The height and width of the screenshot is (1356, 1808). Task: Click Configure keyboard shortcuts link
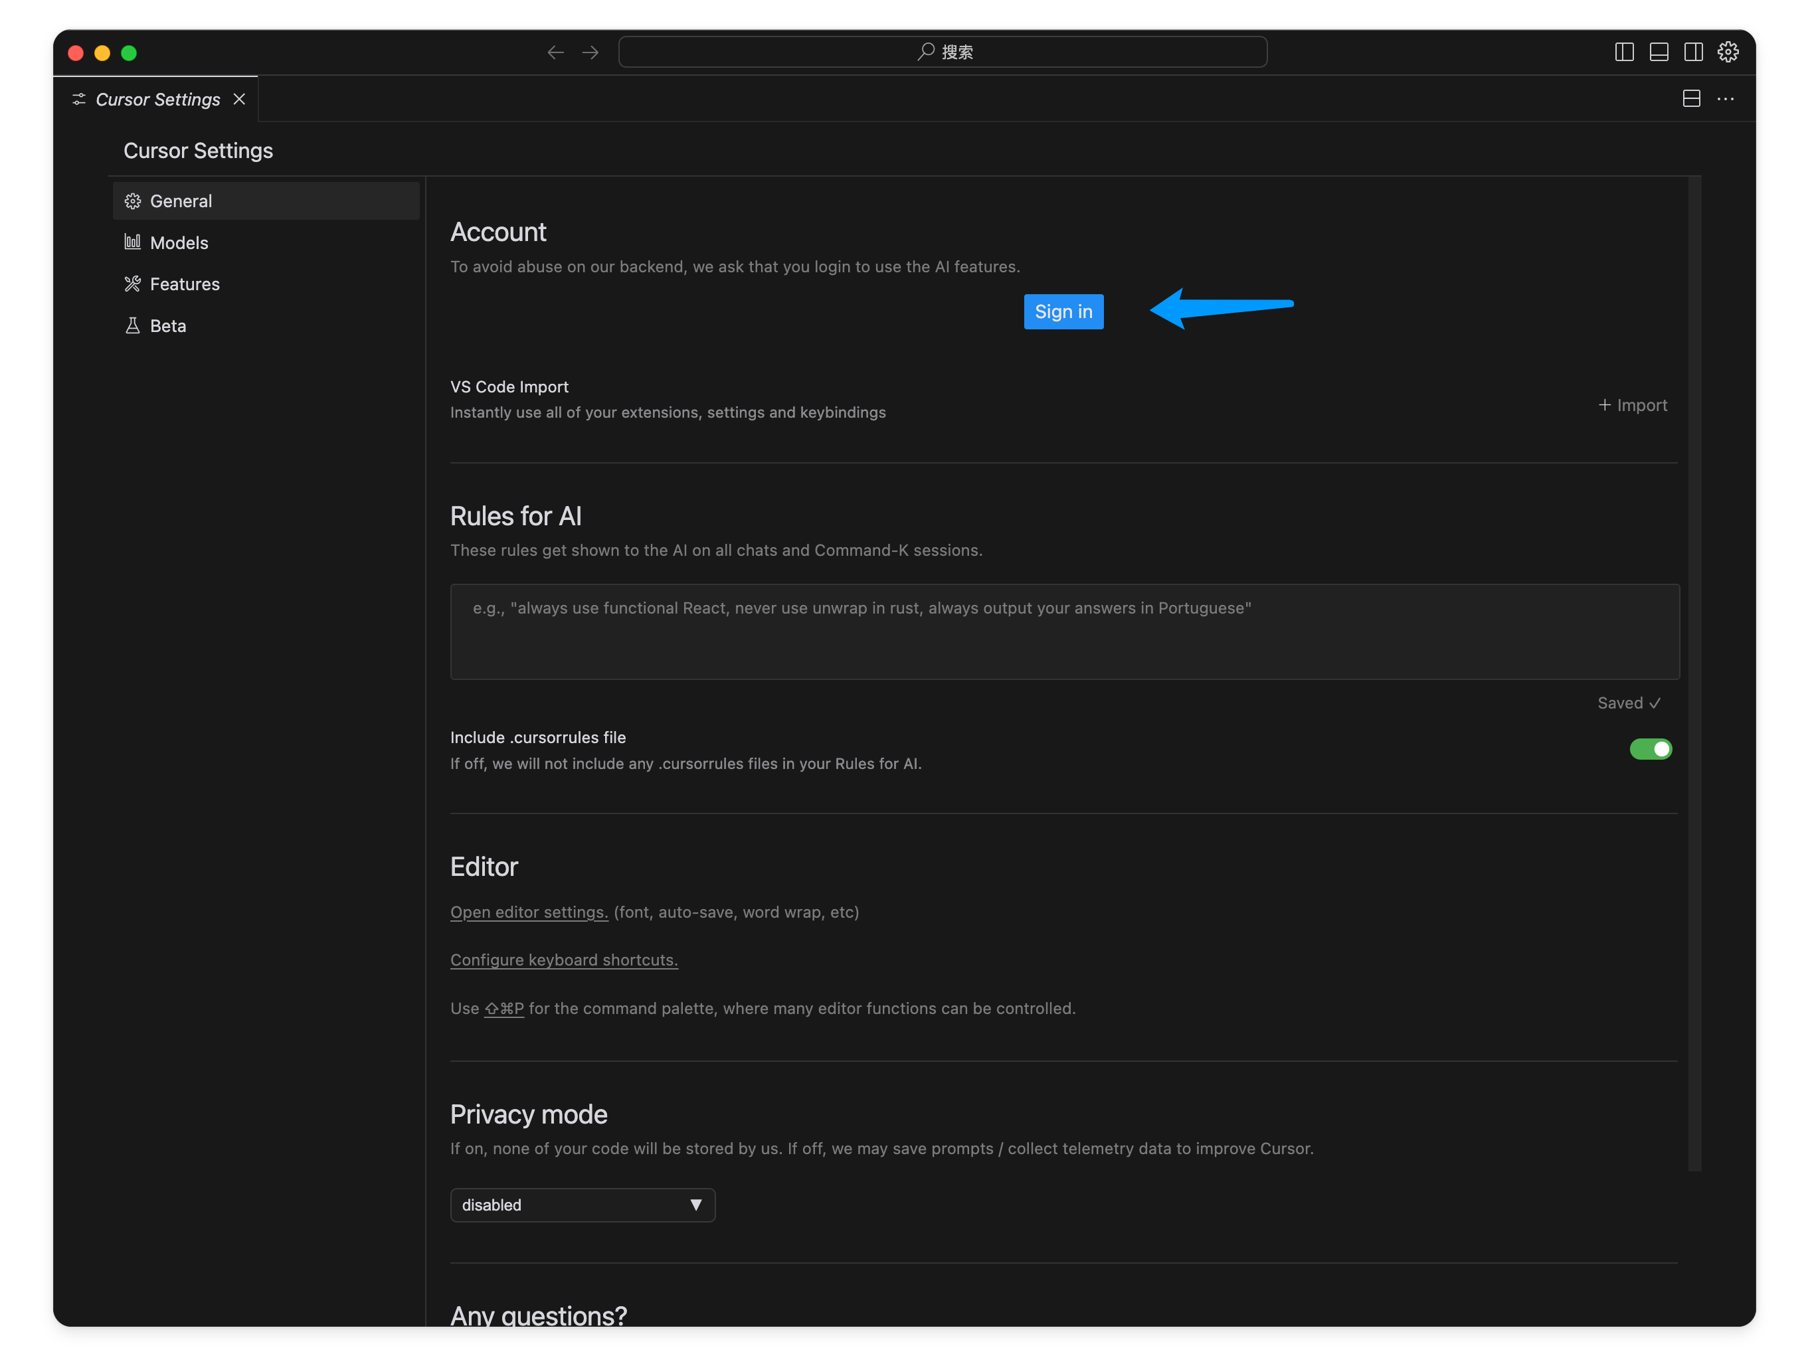[x=564, y=960]
